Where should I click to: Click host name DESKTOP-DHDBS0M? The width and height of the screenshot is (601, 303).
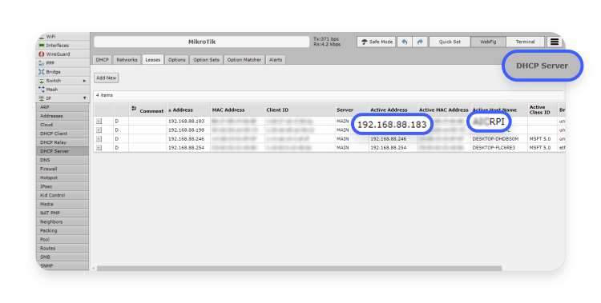pyautogui.click(x=495, y=139)
